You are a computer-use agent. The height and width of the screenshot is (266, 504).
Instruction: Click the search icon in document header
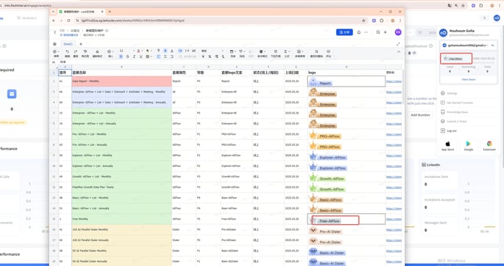[378, 32]
